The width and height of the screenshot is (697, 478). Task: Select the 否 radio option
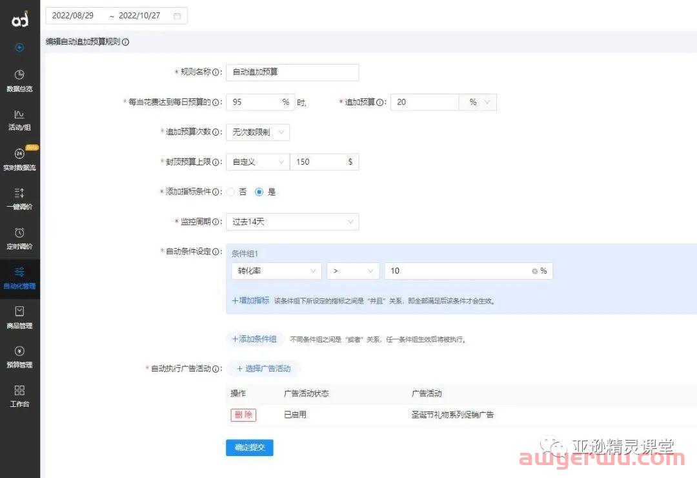230,192
